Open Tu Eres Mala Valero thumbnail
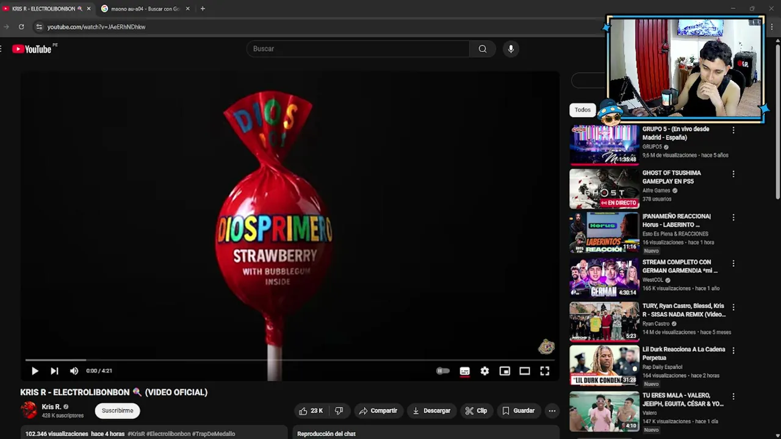781x439 pixels. pyautogui.click(x=604, y=411)
